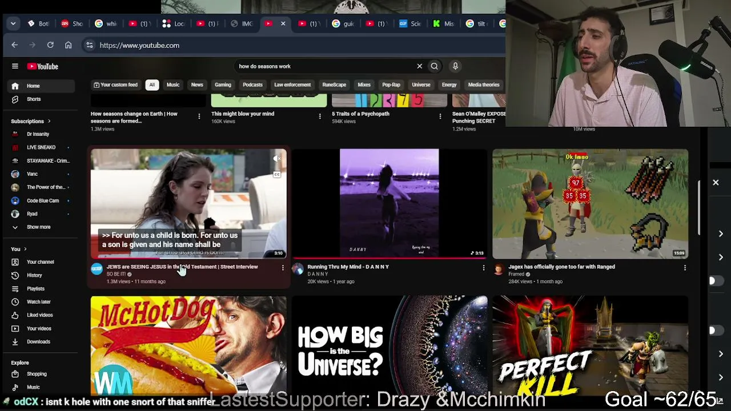
Task: View site information for youtube.com
Action: (90, 45)
